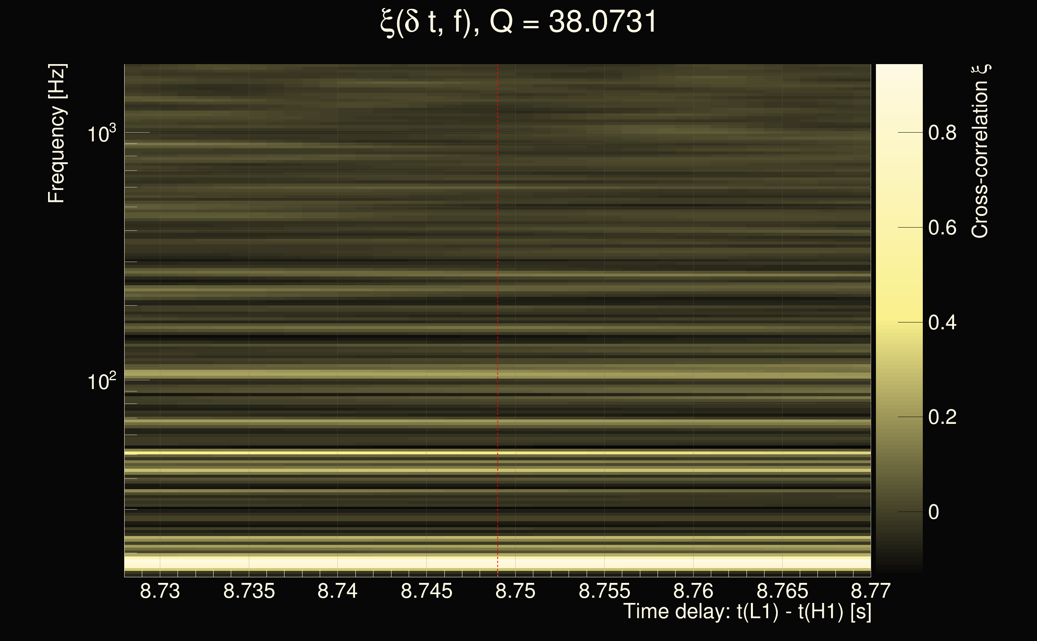Click the 0.6 tick label on the colorbar
The height and width of the screenshot is (641, 1037).
pyautogui.click(x=942, y=228)
